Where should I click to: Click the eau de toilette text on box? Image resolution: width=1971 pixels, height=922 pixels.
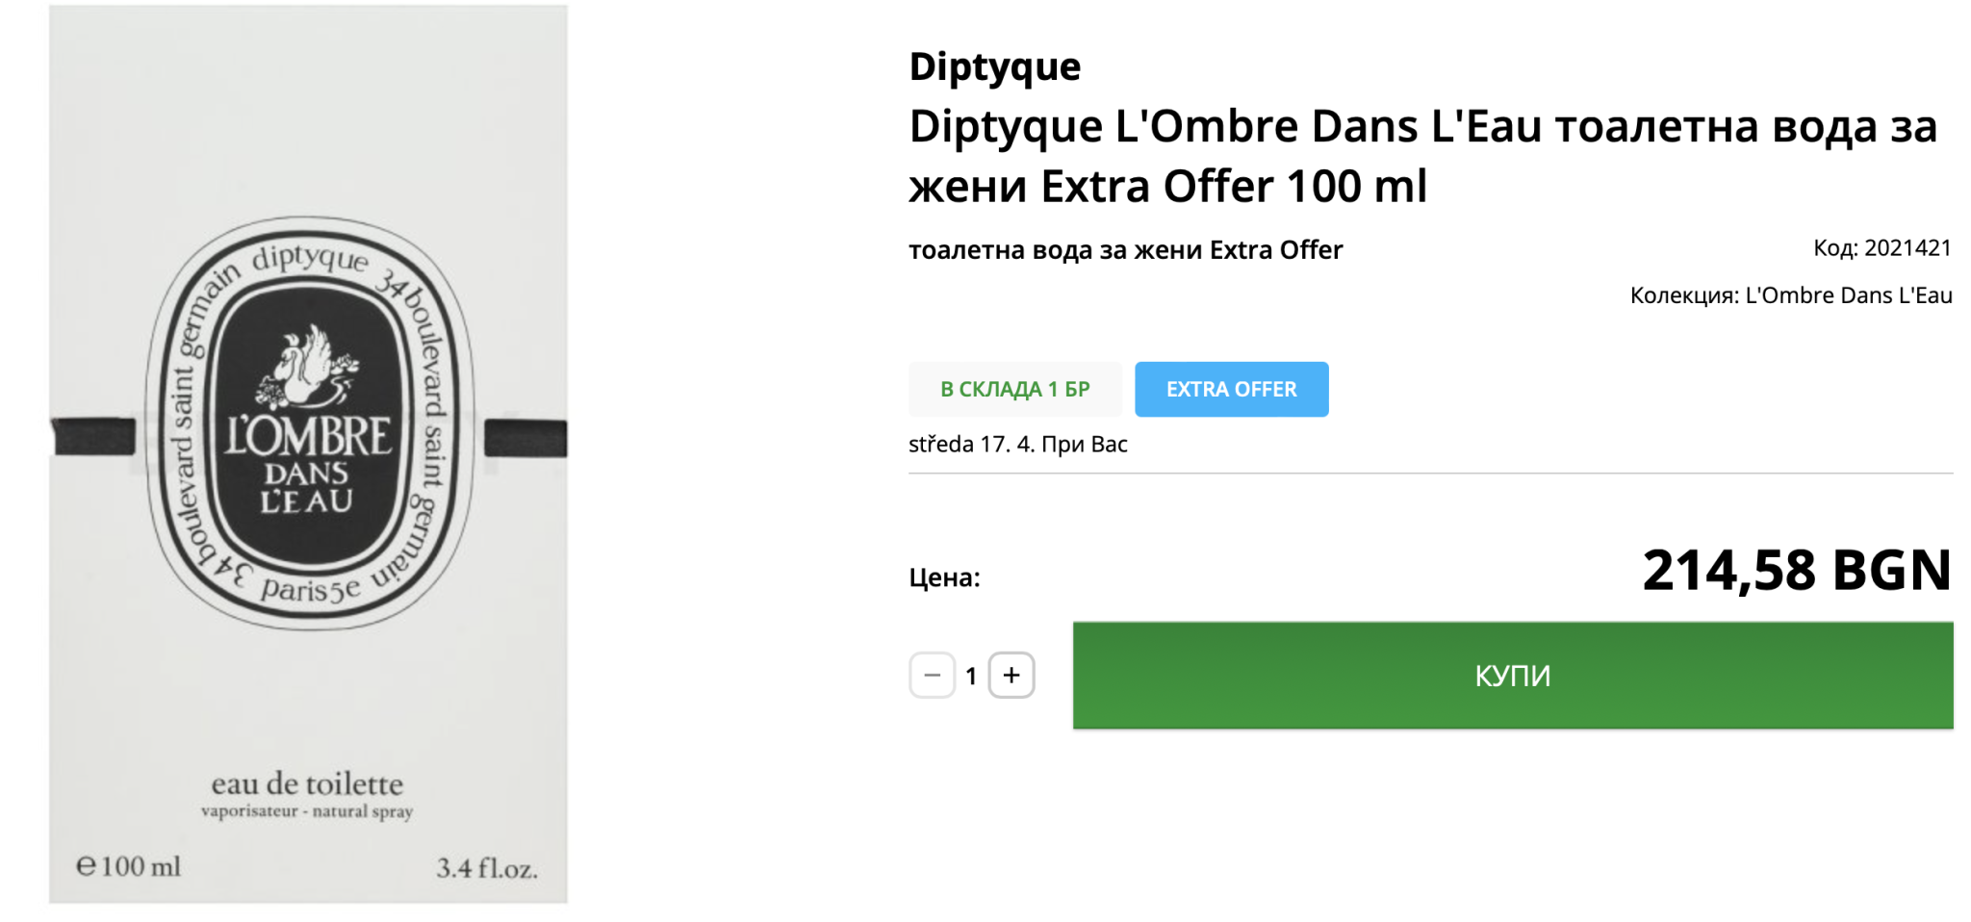[307, 783]
